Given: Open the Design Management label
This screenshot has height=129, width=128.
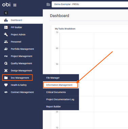Looking at the screenshot, I should (x=21, y=71).
